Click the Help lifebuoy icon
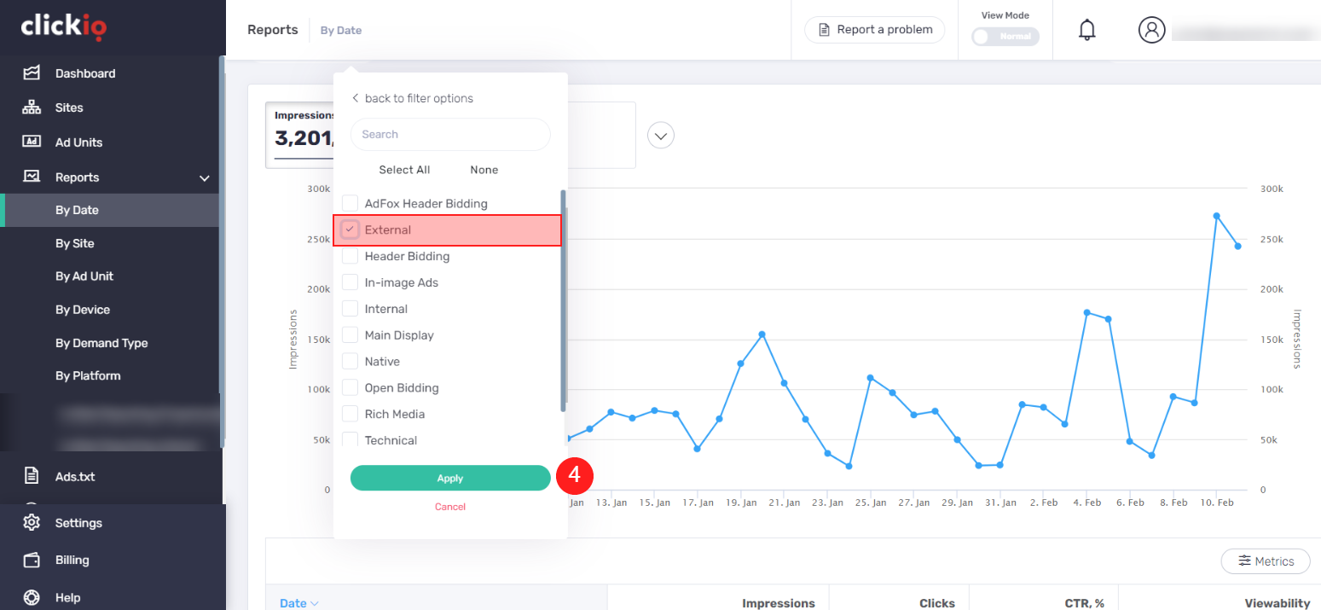Screen dimensions: 1321x610 tap(32, 597)
